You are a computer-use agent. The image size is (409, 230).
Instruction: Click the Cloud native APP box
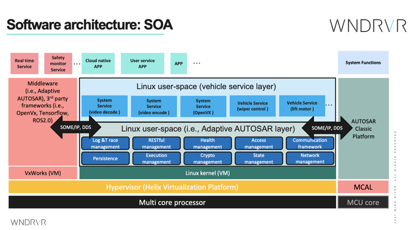pos(98,64)
